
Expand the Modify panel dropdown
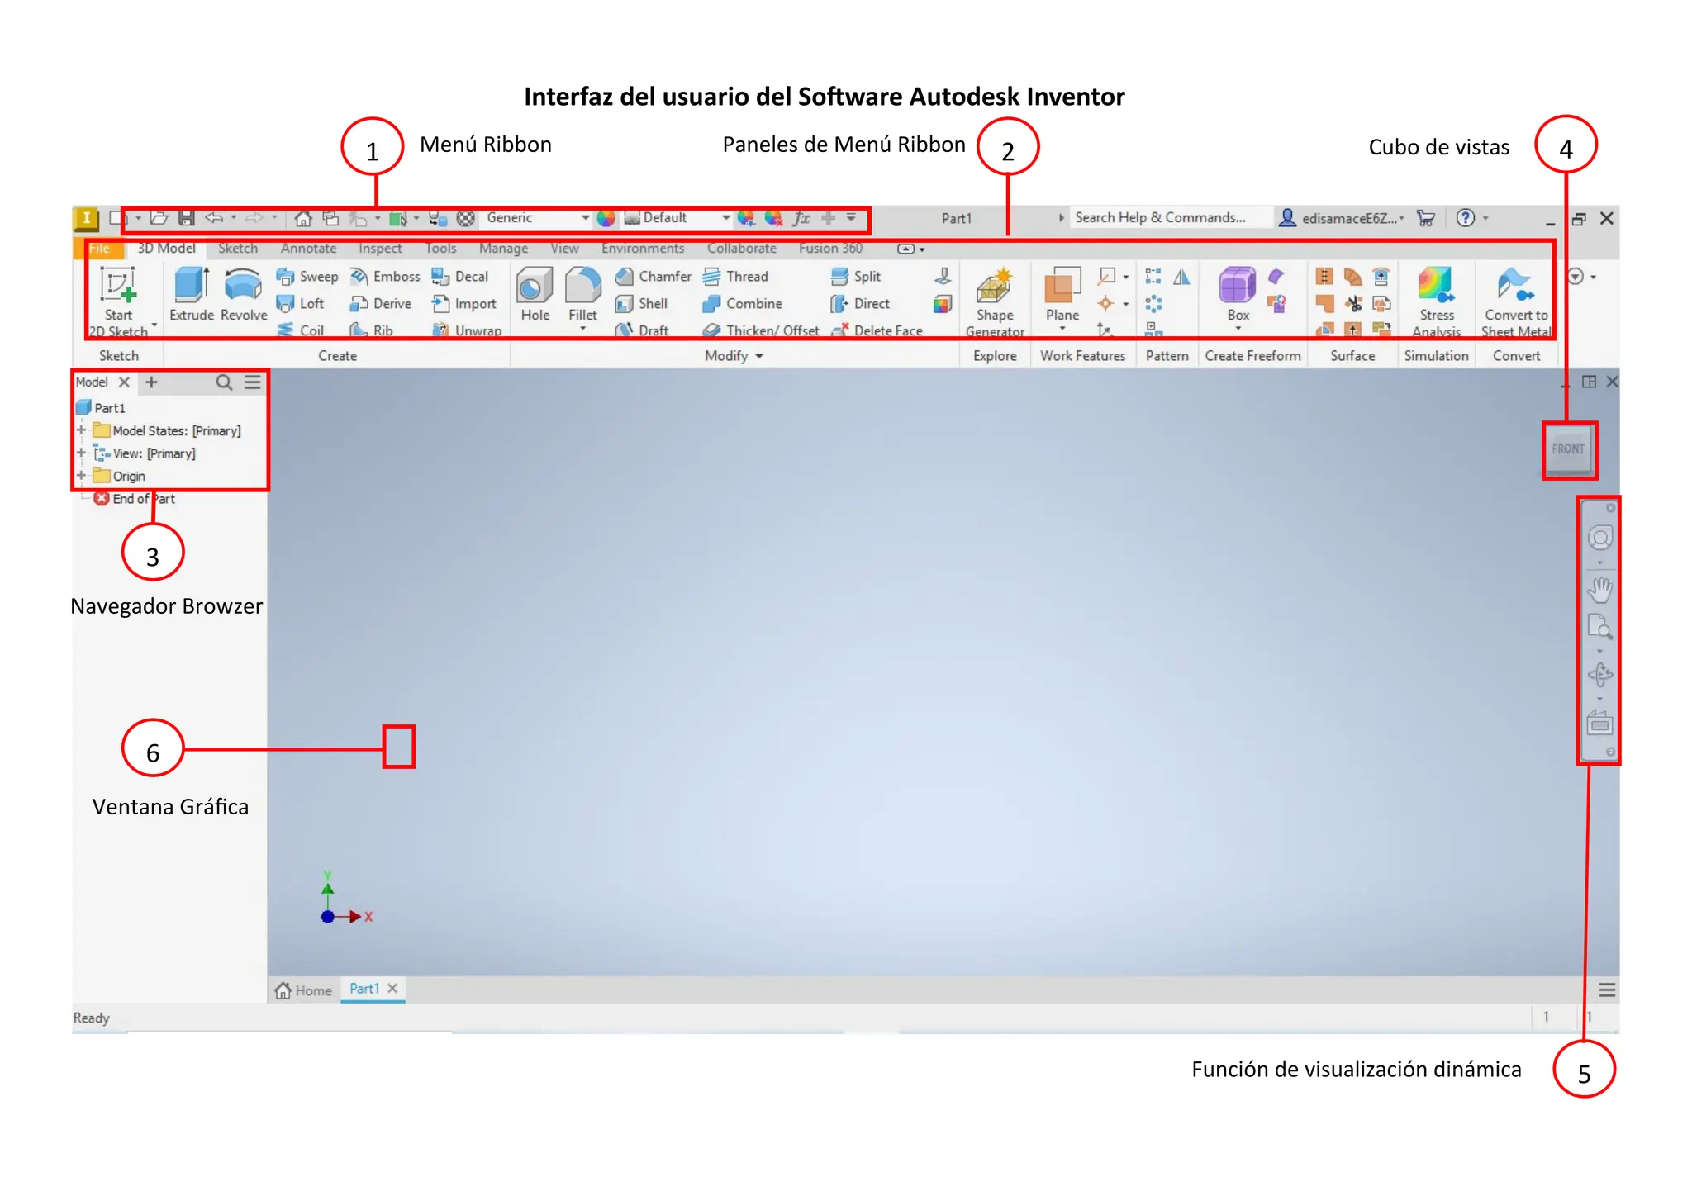(x=734, y=356)
